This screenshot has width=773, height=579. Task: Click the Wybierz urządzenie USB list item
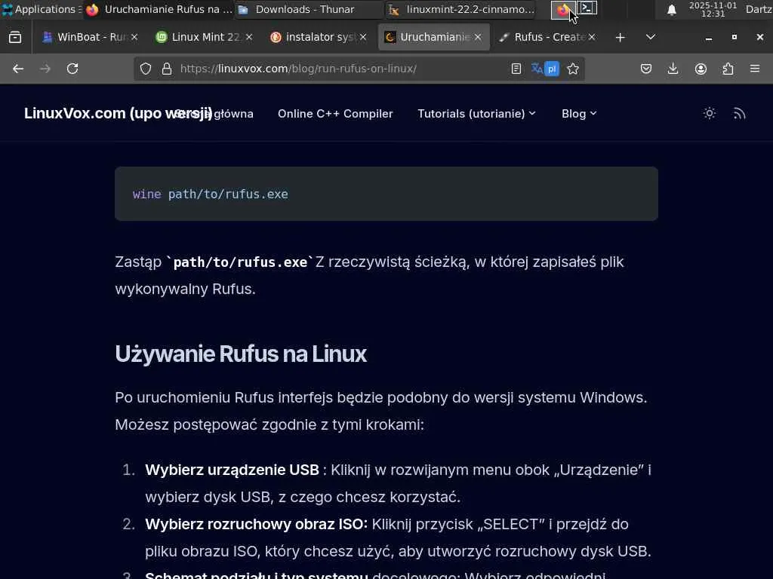(x=398, y=483)
